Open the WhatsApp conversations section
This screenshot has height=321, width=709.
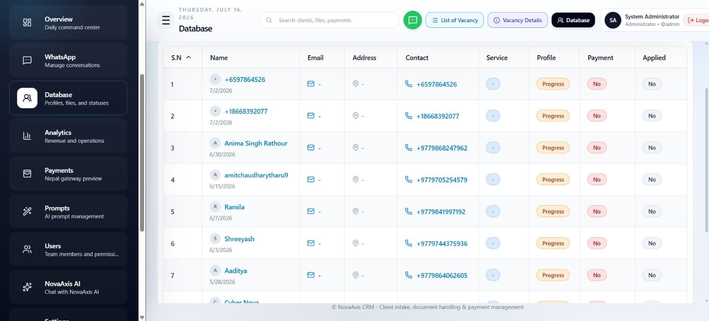point(68,60)
